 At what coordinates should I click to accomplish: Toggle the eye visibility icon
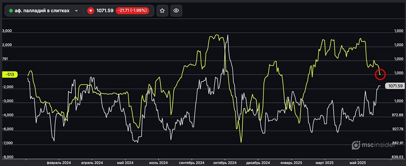[x=176, y=11]
